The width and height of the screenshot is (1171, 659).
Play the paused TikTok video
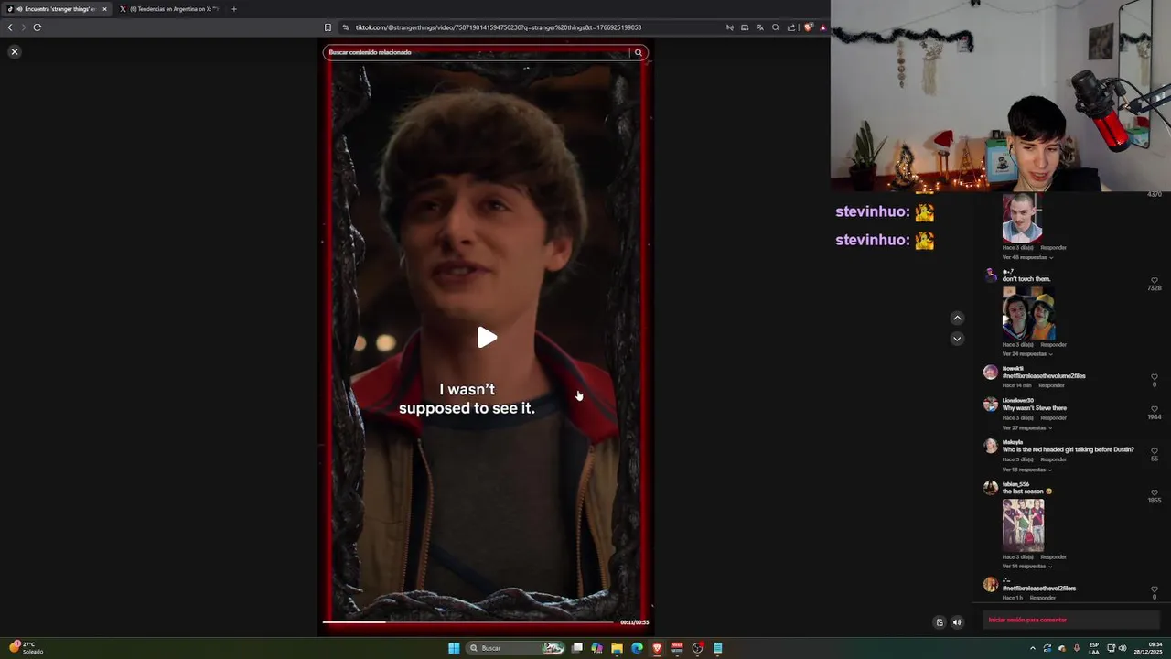[487, 338]
